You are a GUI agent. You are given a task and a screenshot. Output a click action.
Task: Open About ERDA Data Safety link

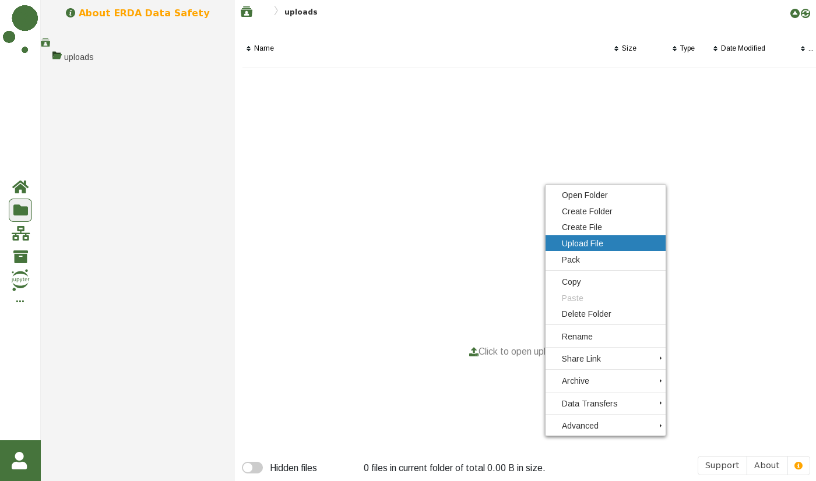(143, 13)
